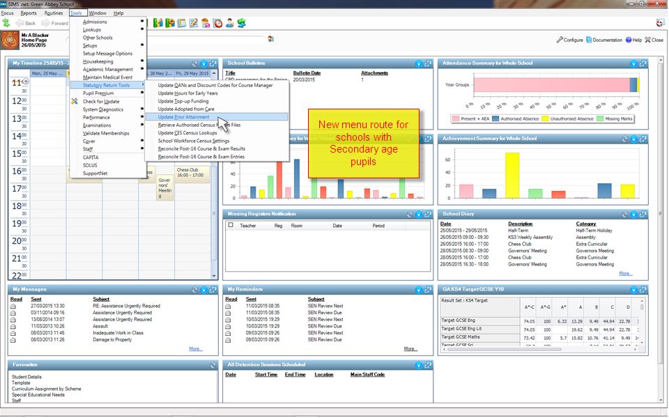Open the My Messages panel options dropdown
669x418 pixels.
204,290
